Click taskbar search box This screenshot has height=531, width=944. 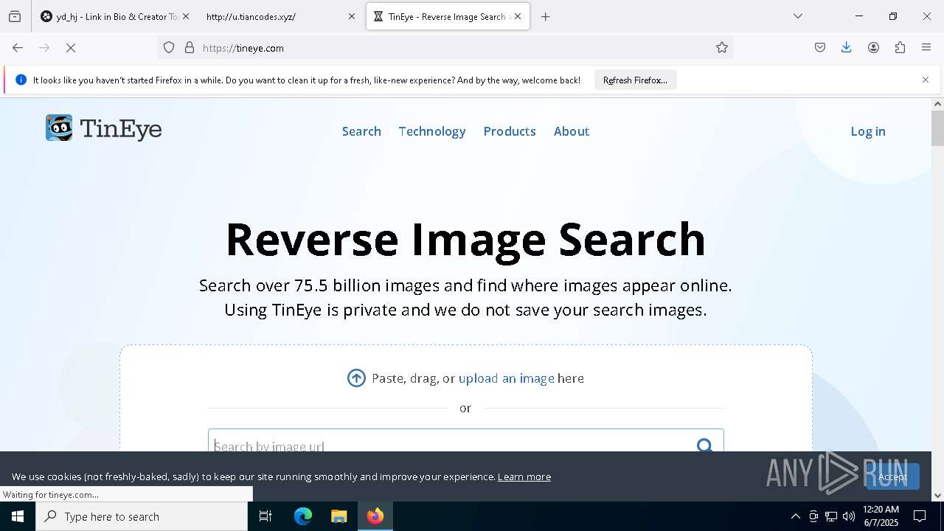pyautogui.click(x=142, y=516)
